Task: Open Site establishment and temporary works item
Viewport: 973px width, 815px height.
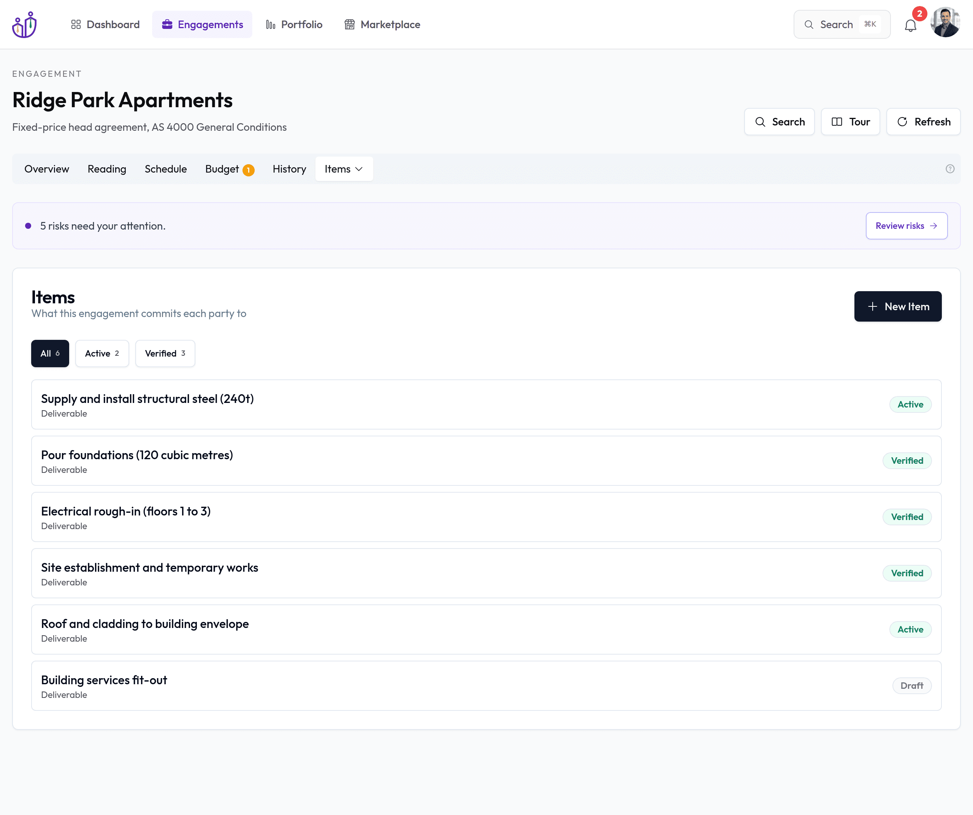Action: [x=486, y=574]
